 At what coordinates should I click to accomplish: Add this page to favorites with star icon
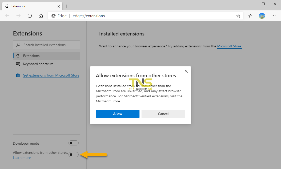click(238, 15)
